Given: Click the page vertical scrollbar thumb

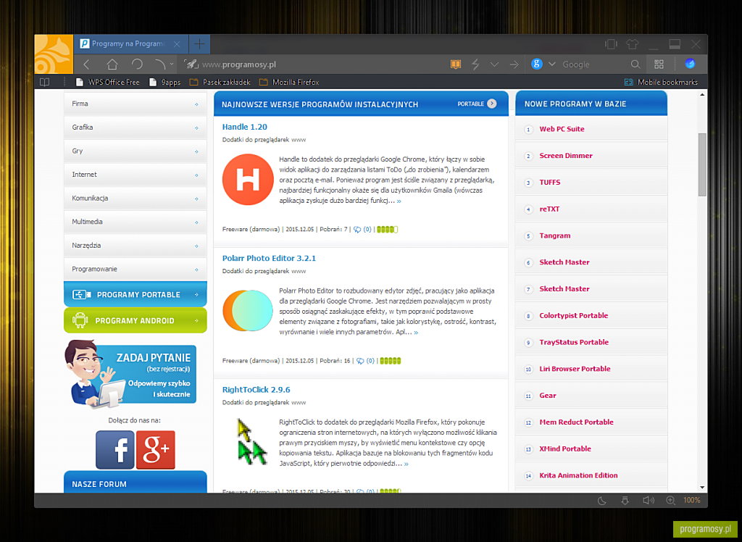Looking at the screenshot, I should (x=702, y=164).
